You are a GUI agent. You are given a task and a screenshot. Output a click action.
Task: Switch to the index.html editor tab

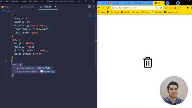27,7
